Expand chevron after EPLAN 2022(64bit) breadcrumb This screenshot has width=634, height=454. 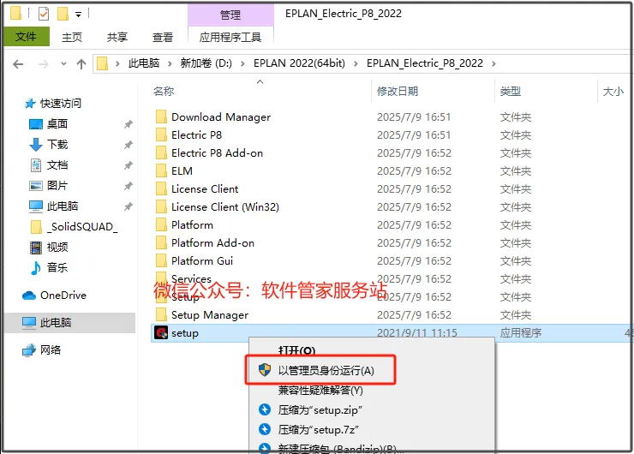pyautogui.click(x=356, y=64)
